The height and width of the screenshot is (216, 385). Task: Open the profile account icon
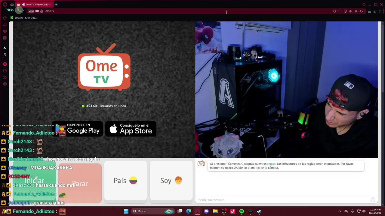[369, 11]
